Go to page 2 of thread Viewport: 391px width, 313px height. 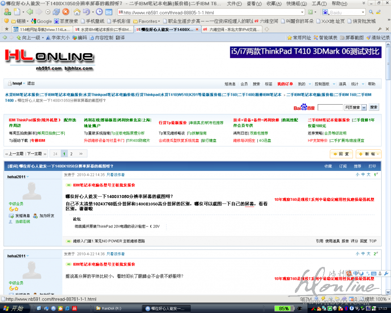coord(71,154)
